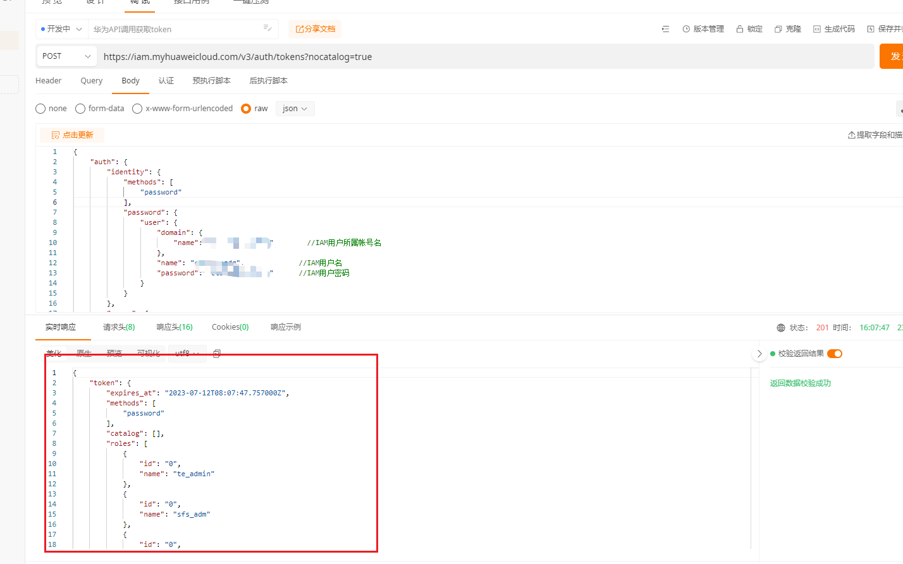
Task: Select the x-www-form-urlencoded radio button
Action: pyautogui.click(x=137, y=109)
